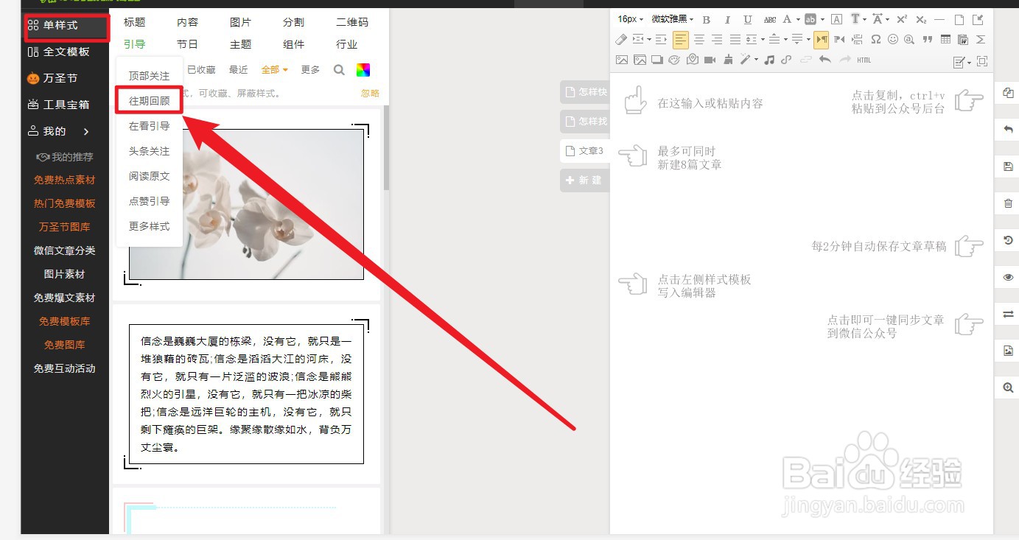1019x540 pixels.
Task: Click the video camera insert icon
Action: [x=710, y=60]
